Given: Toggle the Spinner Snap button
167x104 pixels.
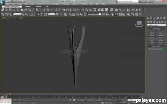Looking at the screenshot, I should pos(81,14).
